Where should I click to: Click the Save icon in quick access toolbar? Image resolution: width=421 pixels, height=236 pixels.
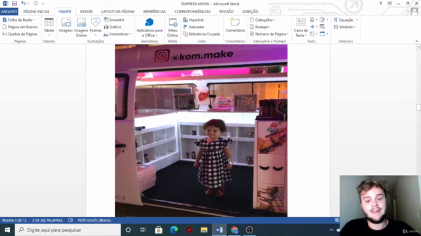(14, 3)
